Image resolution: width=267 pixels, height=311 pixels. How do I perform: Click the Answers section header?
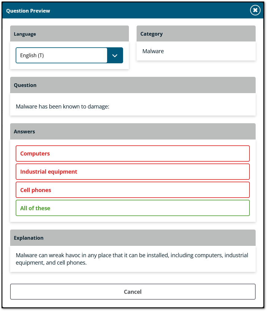(24, 131)
